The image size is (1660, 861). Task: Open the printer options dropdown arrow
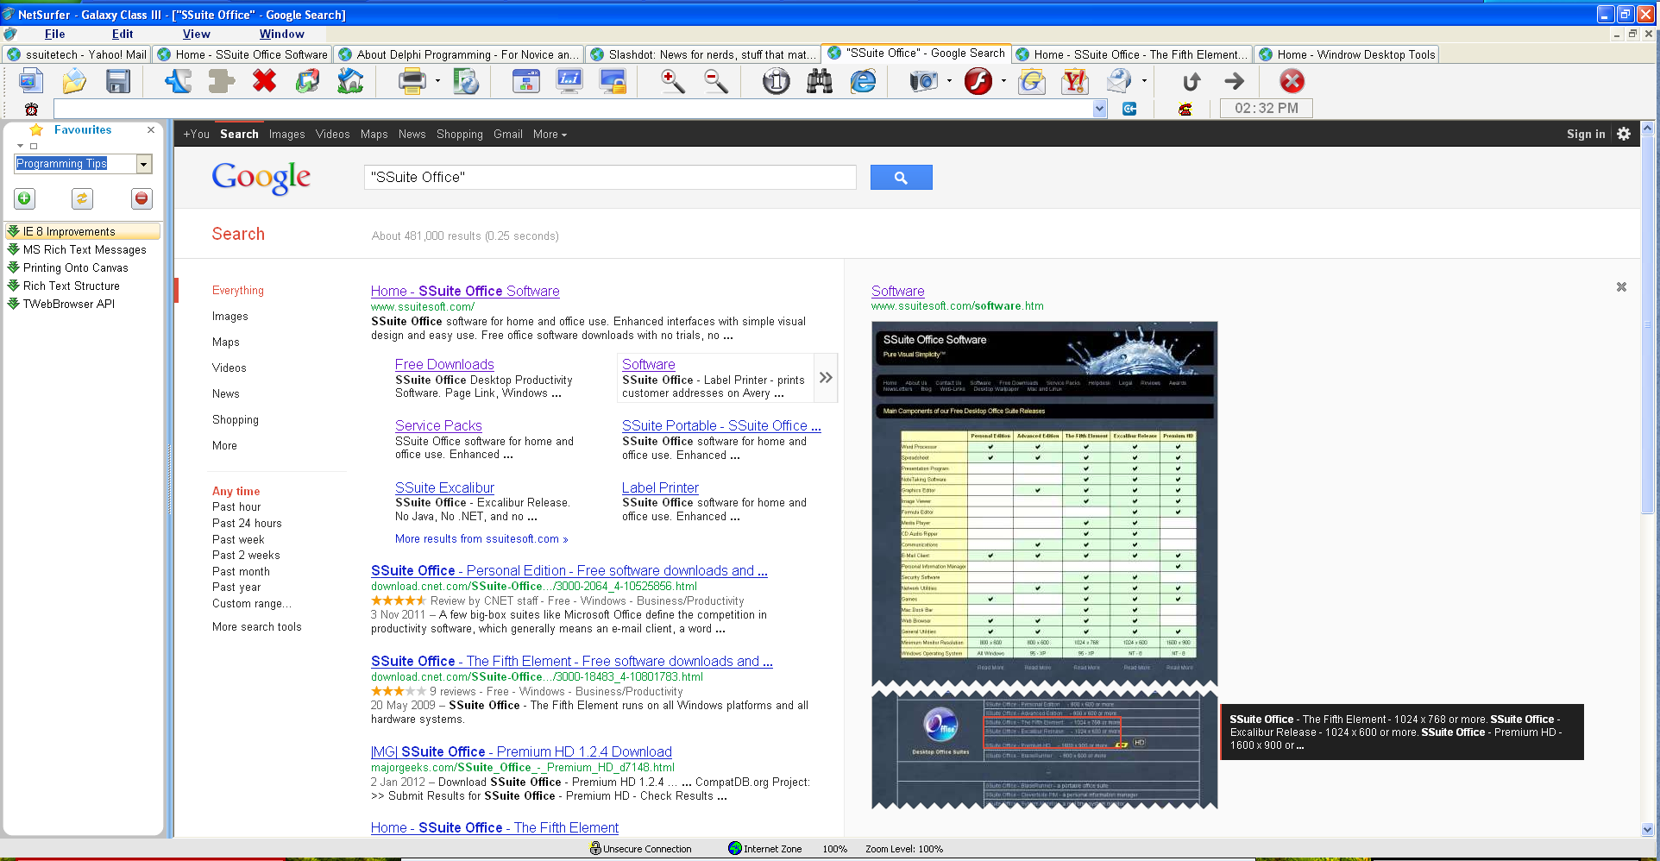(x=437, y=82)
